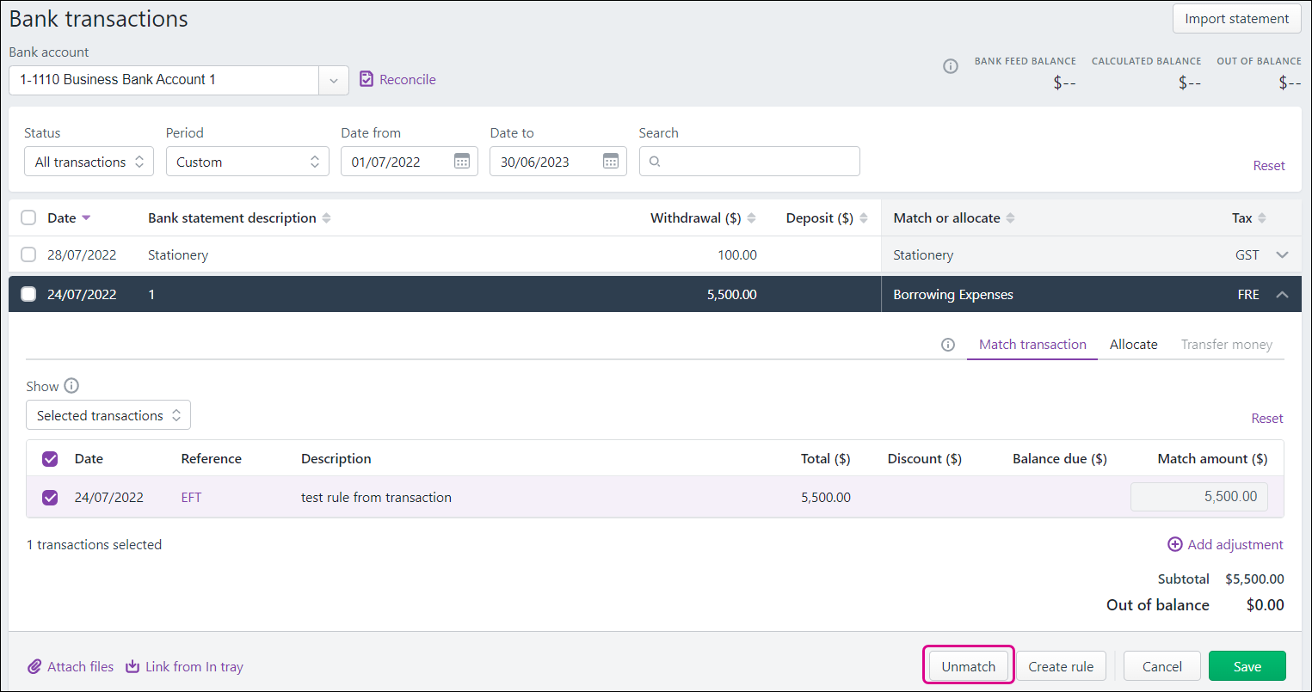The height and width of the screenshot is (692, 1312).
Task: Click Reset link in filter bar
Action: pos(1269,166)
